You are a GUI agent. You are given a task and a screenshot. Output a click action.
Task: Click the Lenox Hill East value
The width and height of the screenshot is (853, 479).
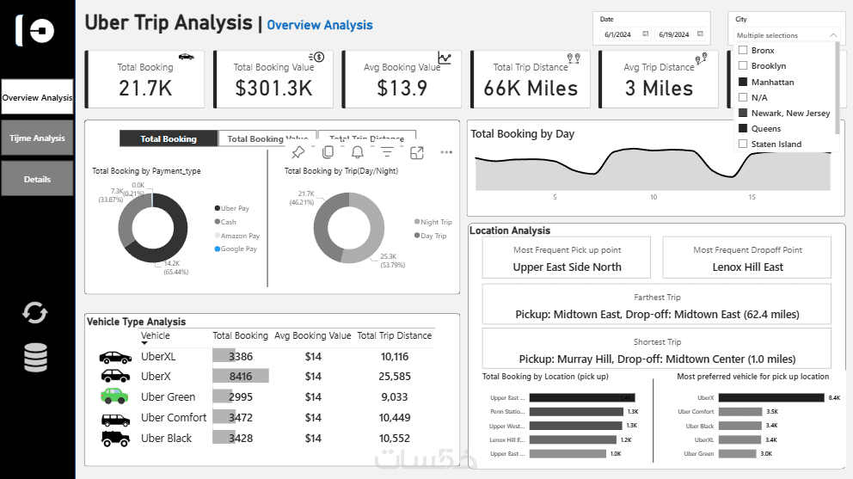(x=747, y=267)
